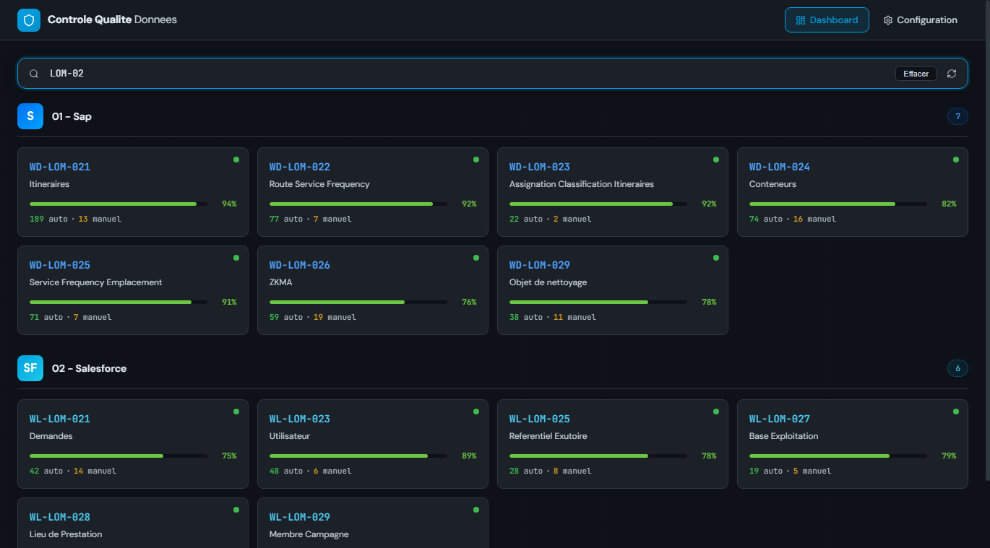
Task: Open the WL-LOM-021 Demandes card
Action: coord(133,444)
